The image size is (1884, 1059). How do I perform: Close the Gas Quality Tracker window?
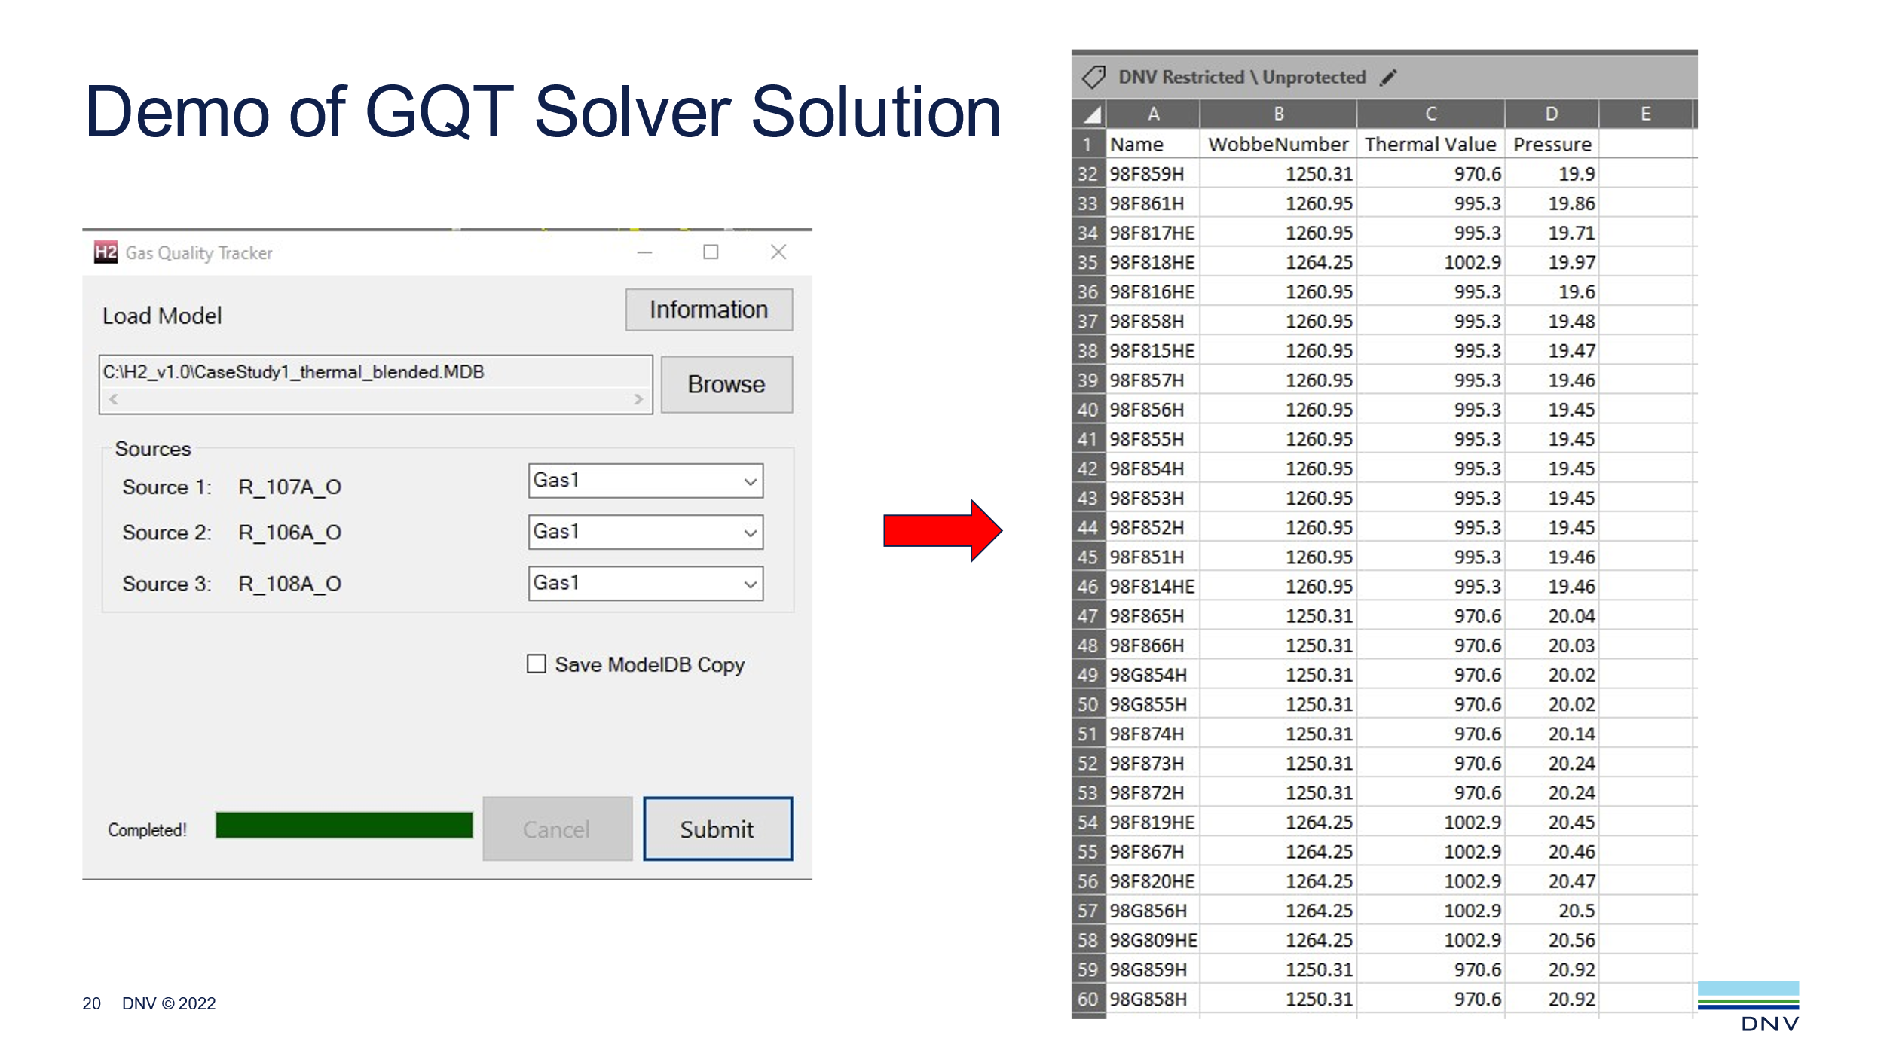click(x=778, y=252)
